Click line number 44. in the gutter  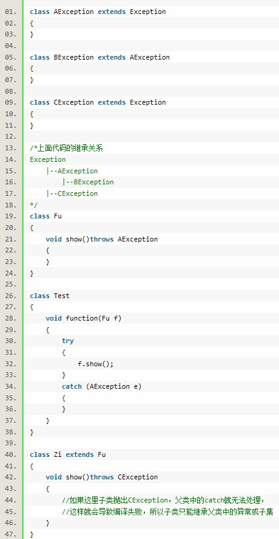11,500
